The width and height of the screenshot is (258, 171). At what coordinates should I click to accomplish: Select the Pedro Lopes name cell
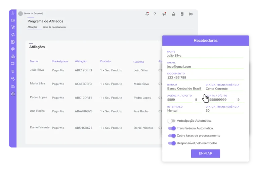(x=39, y=97)
